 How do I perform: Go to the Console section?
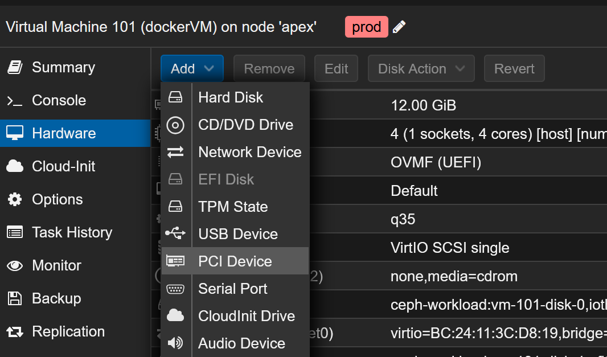point(59,100)
